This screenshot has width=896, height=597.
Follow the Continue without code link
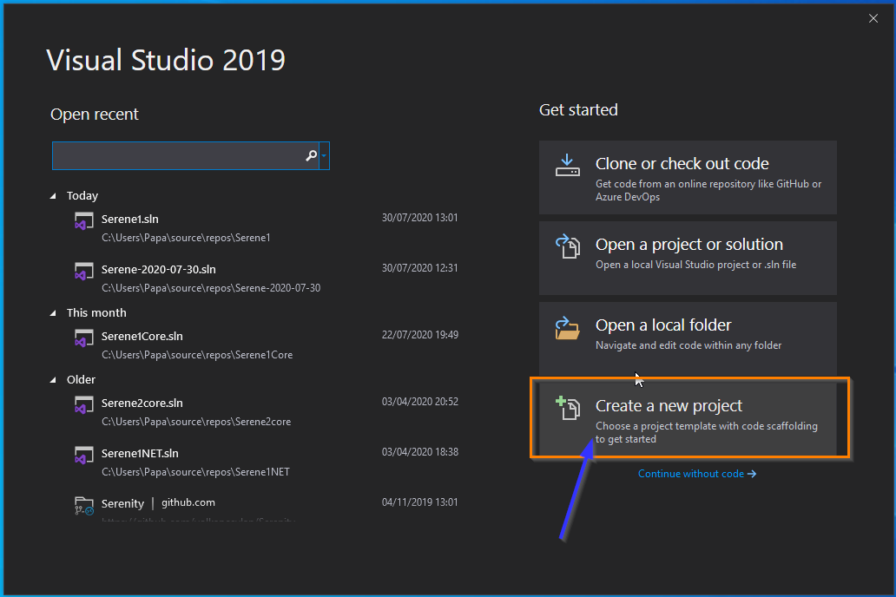click(697, 474)
